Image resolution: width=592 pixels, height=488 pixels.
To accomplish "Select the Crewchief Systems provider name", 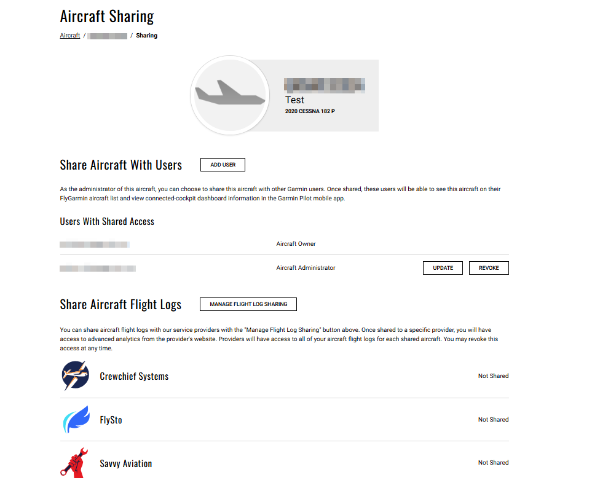I will [x=134, y=376].
